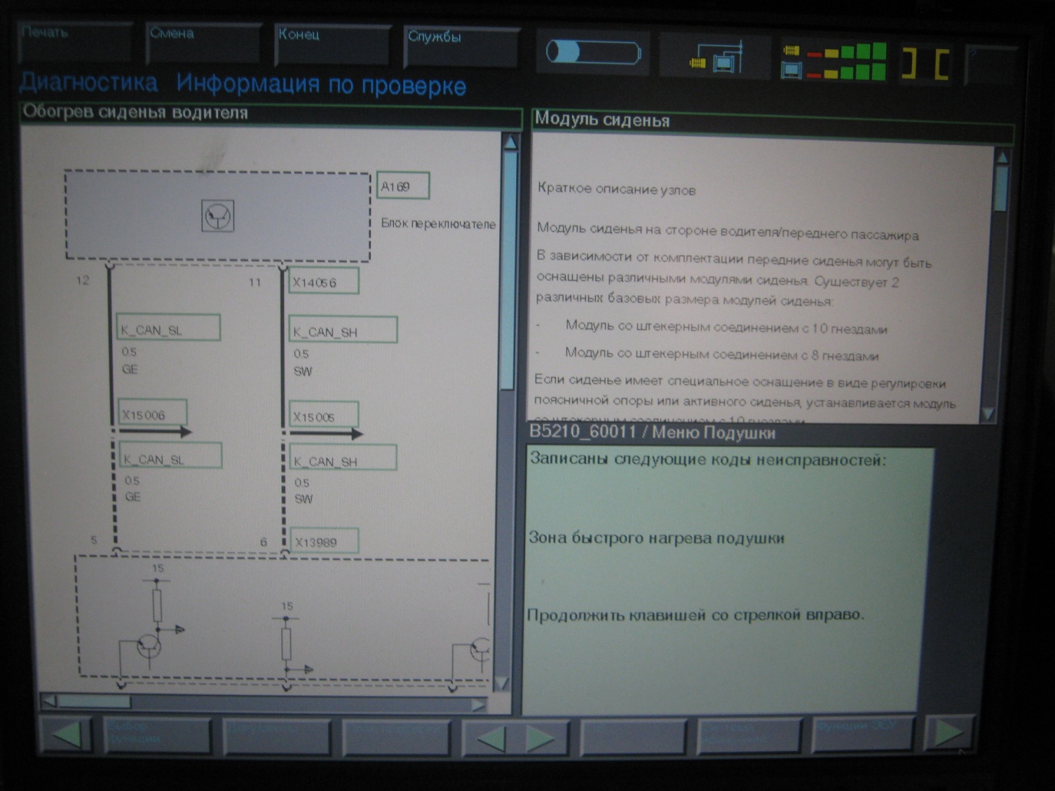1055x791 pixels.
Task: Click the arrow under X15005
Action: click(326, 434)
